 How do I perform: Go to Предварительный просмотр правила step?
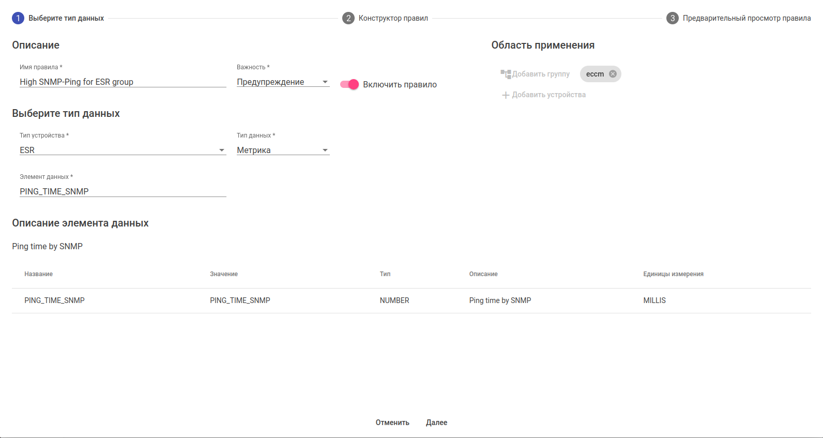746,18
